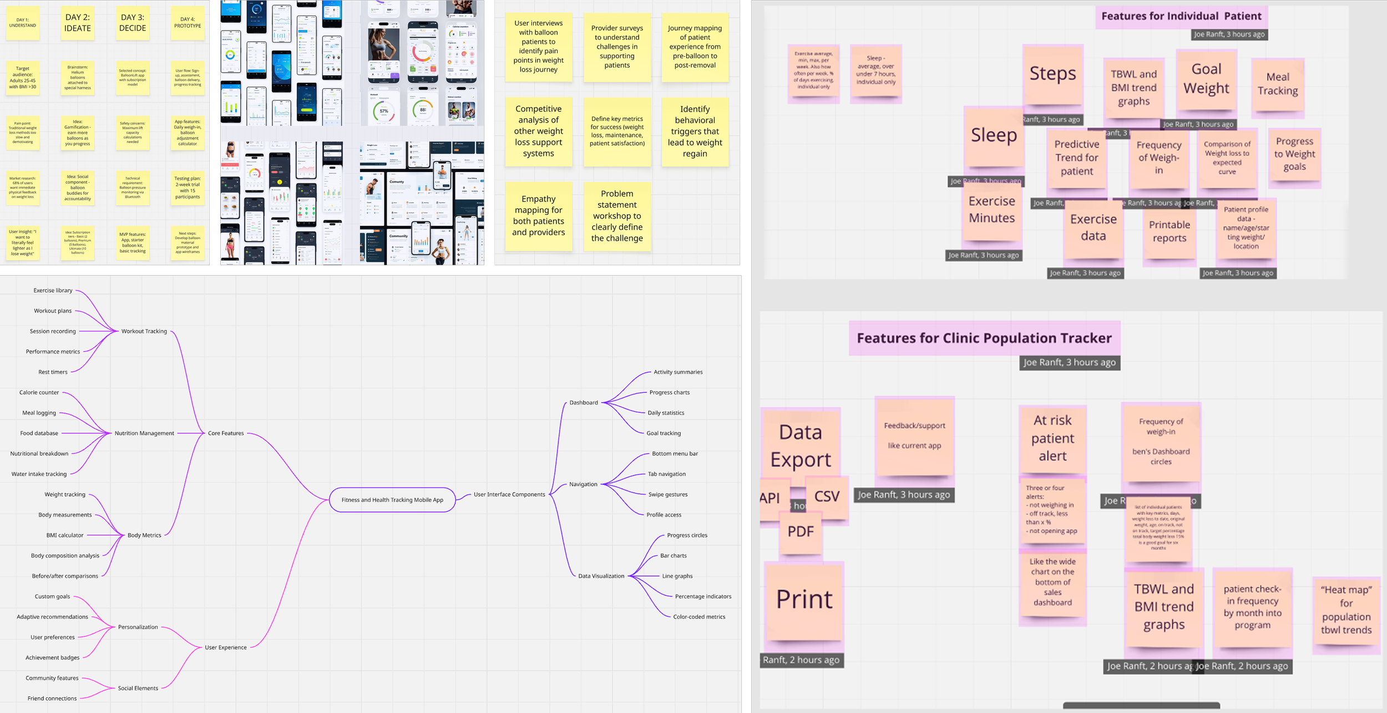
Task: Click the 57% progress ring phone mockup
Action: pos(384,111)
